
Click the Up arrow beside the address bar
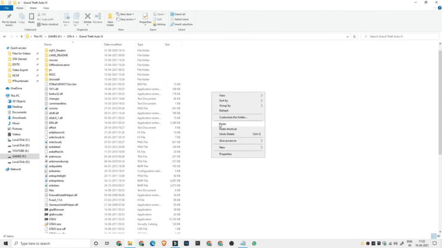tap(22, 37)
